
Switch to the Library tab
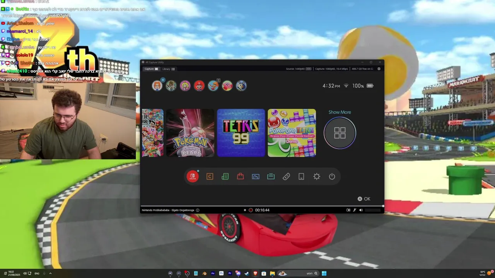click(169, 69)
